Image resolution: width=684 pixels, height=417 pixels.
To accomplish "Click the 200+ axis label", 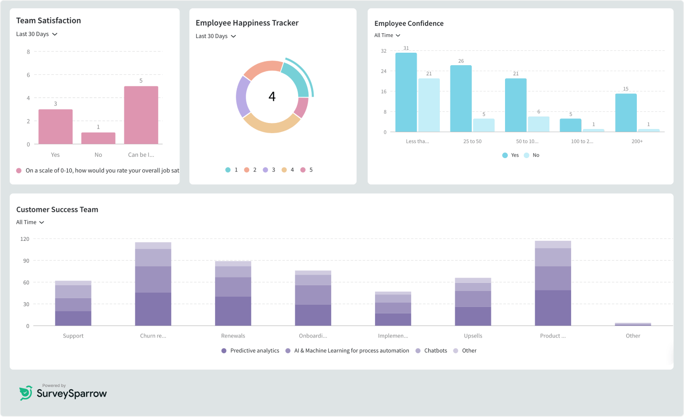I will point(637,141).
